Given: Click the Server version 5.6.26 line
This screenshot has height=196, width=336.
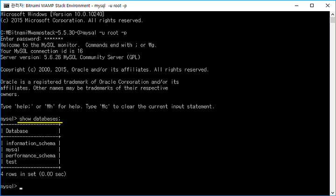Looking at the screenshot, I should point(70,57).
